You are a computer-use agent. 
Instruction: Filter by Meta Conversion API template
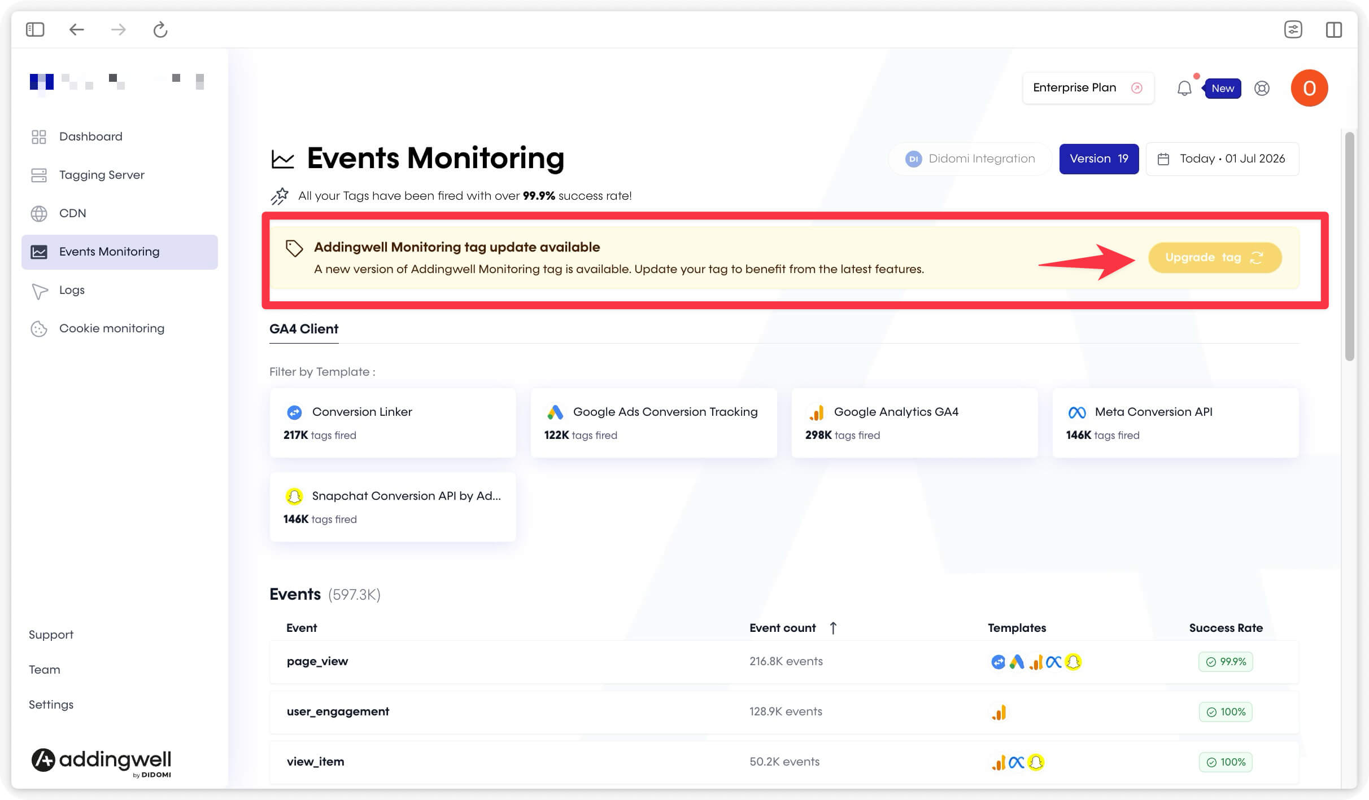[1175, 423]
